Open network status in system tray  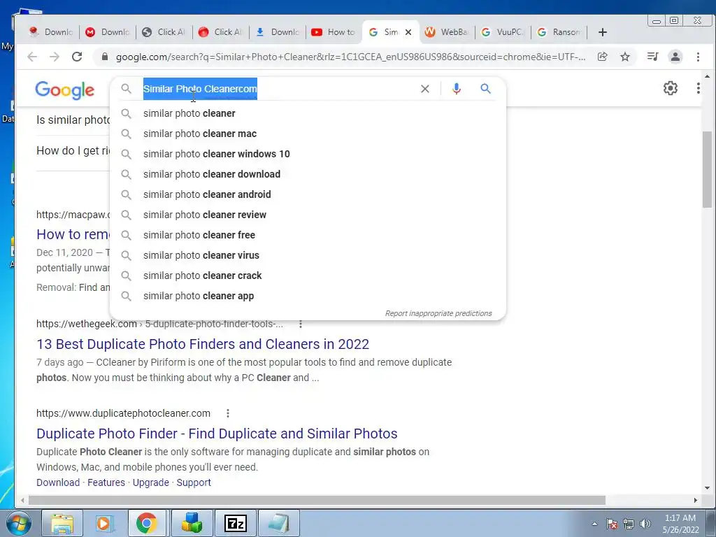pos(629,524)
